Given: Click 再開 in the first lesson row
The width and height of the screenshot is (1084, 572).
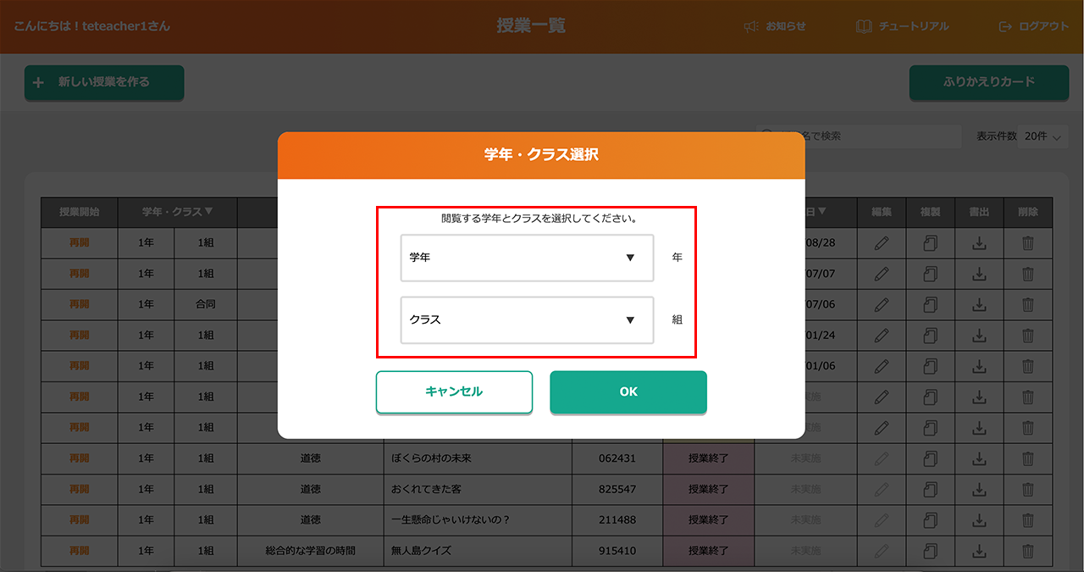Looking at the screenshot, I should pyautogui.click(x=80, y=243).
